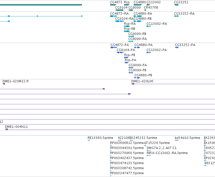Select EST RP003606812.5prime
Image resolution: width=215 pixels, height=177 pixels.
click(x=127, y=143)
